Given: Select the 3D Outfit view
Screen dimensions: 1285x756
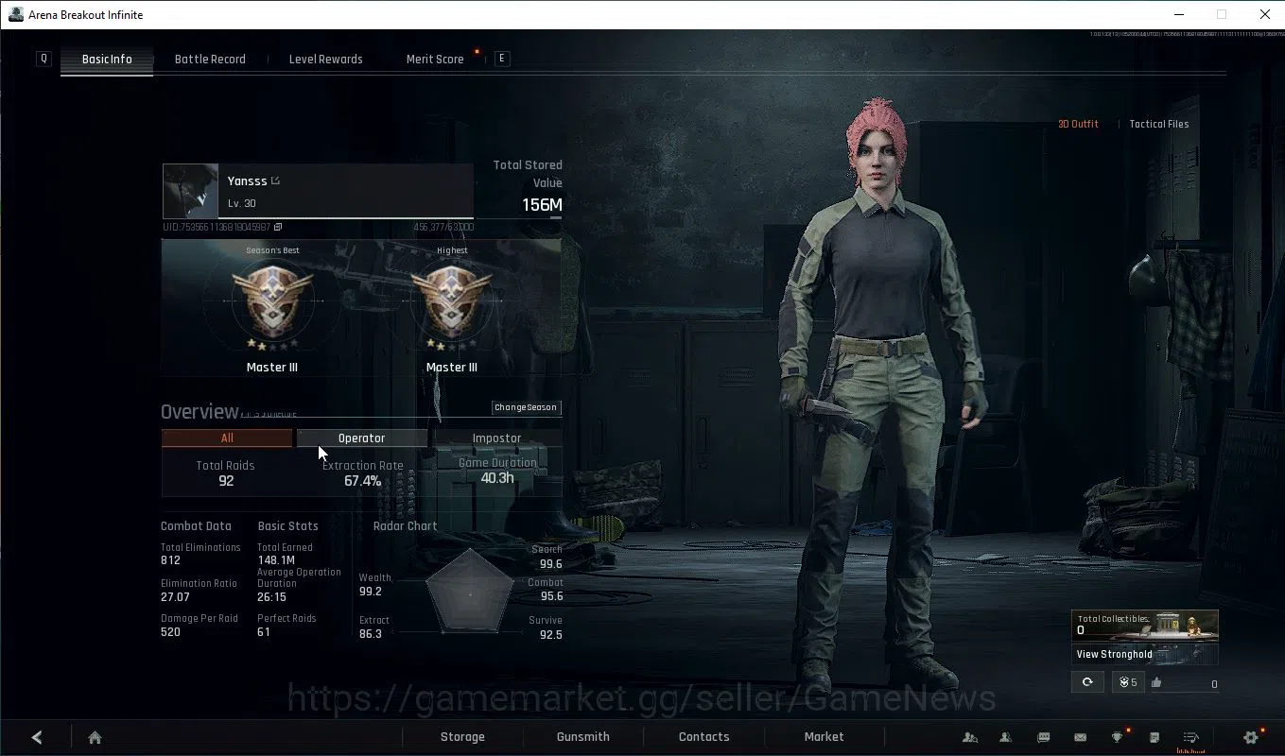Looking at the screenshot, I should coord(1078,124).
